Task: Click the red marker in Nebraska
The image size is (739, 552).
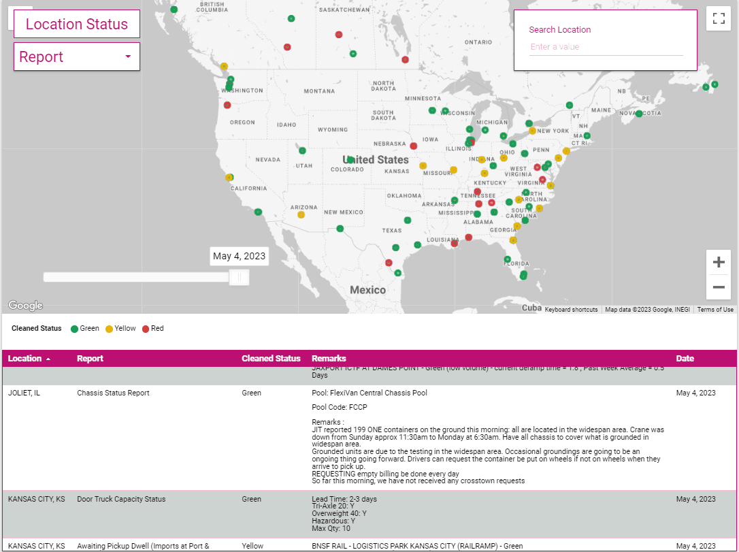Action: tap(413, 146)
